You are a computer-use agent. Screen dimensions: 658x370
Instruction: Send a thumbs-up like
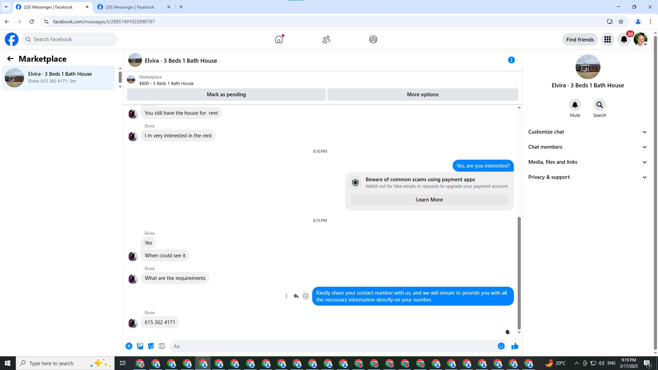coord(515,346)
